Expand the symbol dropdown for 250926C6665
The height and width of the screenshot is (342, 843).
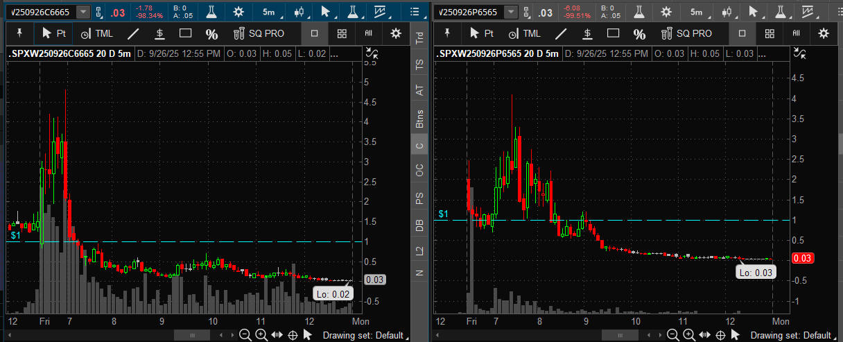[83, 12]
